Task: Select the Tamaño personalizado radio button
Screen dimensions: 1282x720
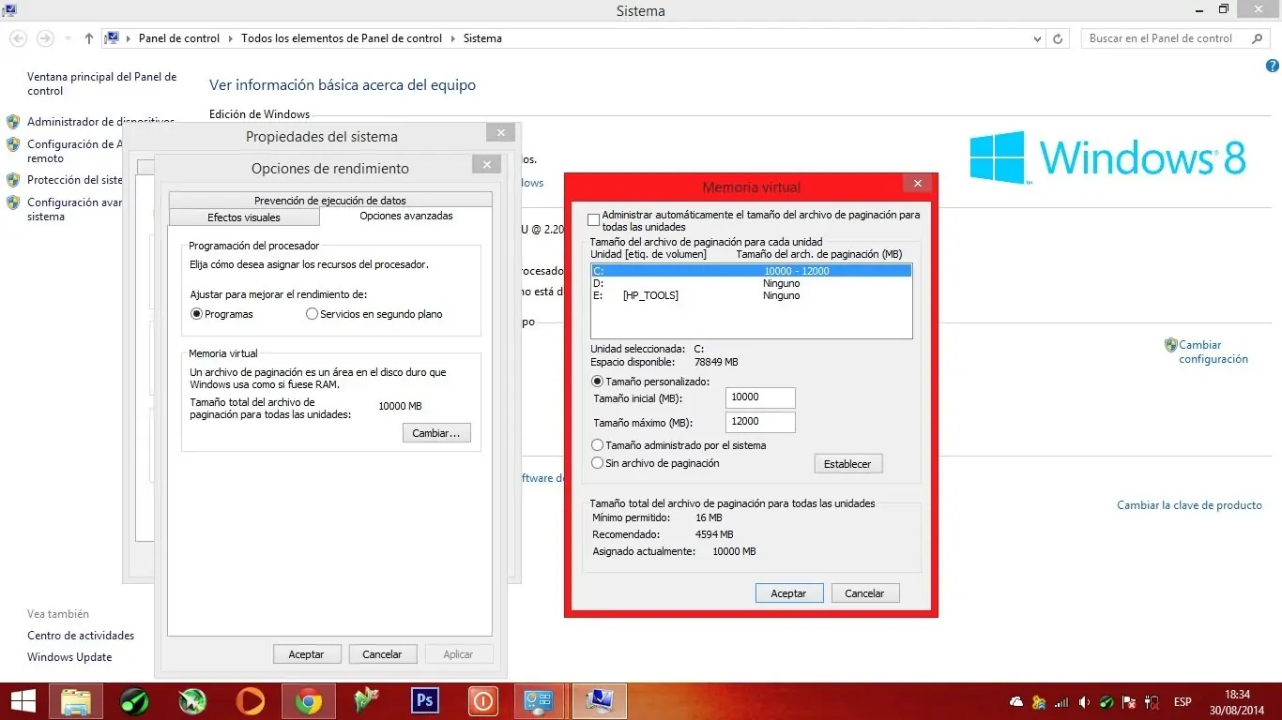Action: click(x=598, y=382)
